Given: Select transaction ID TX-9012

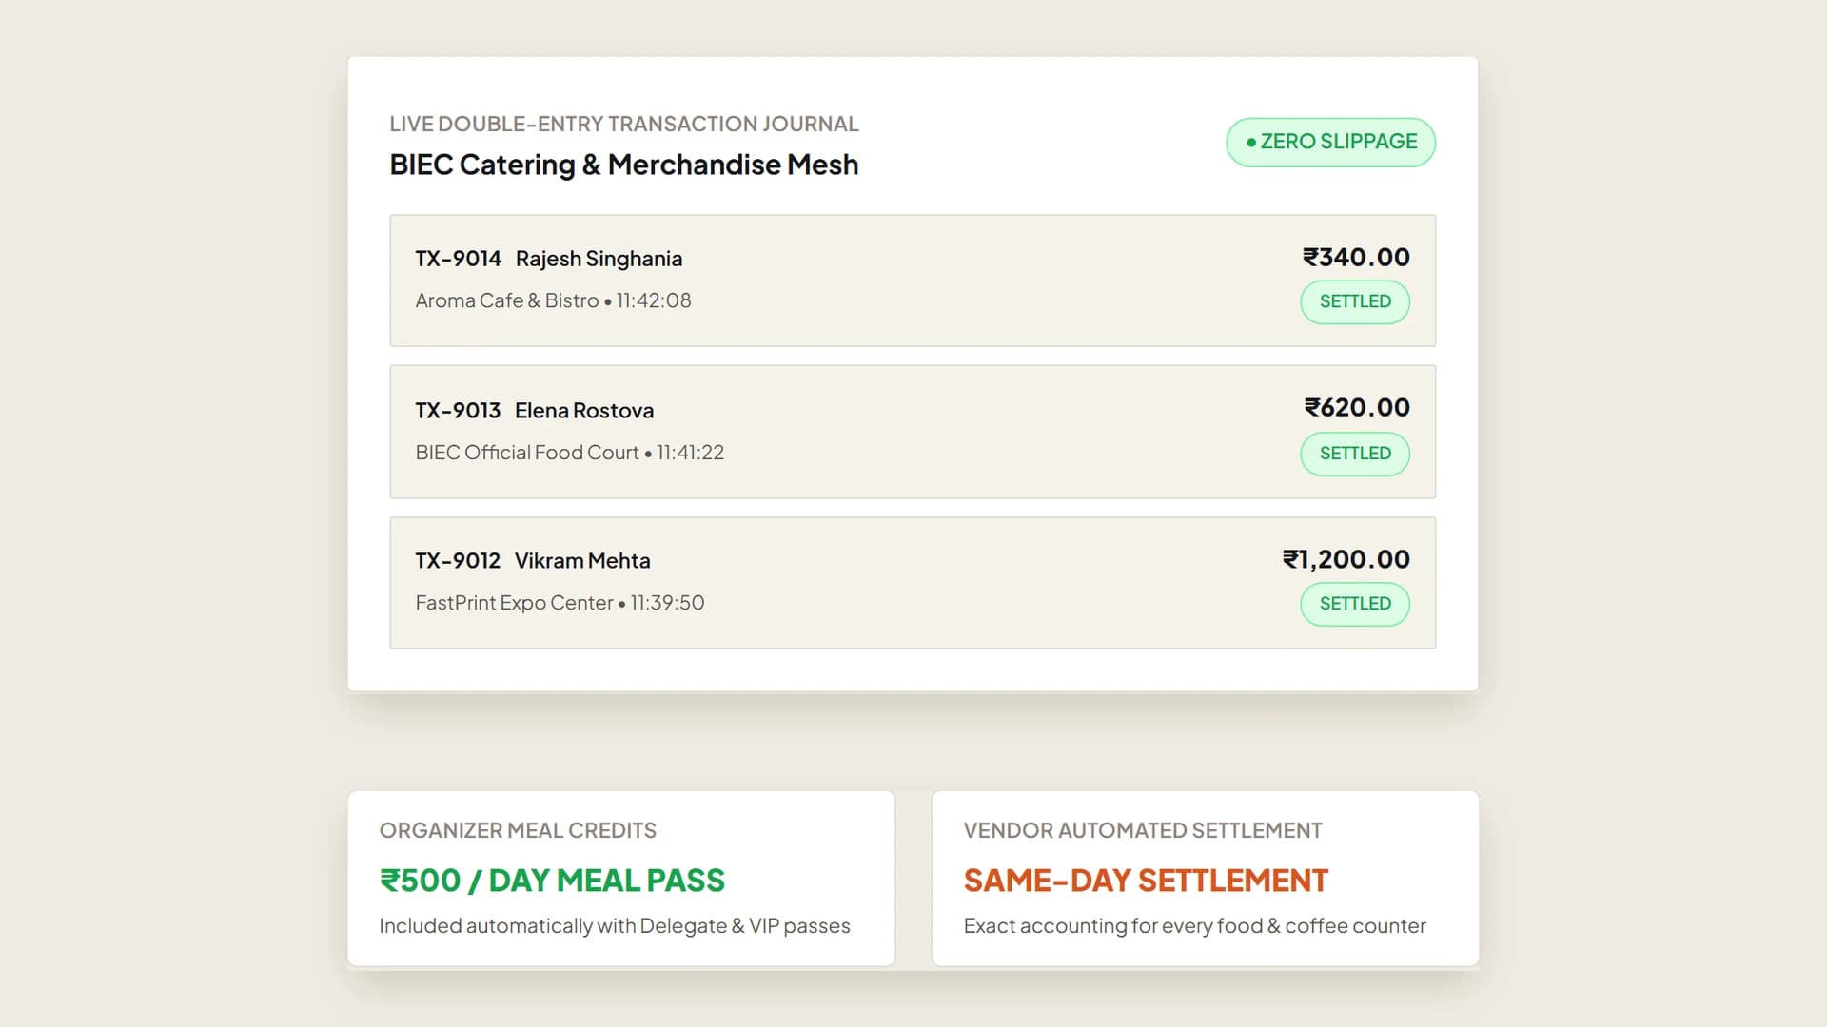Looking at the screenshot, I should [x=458, y=561].
